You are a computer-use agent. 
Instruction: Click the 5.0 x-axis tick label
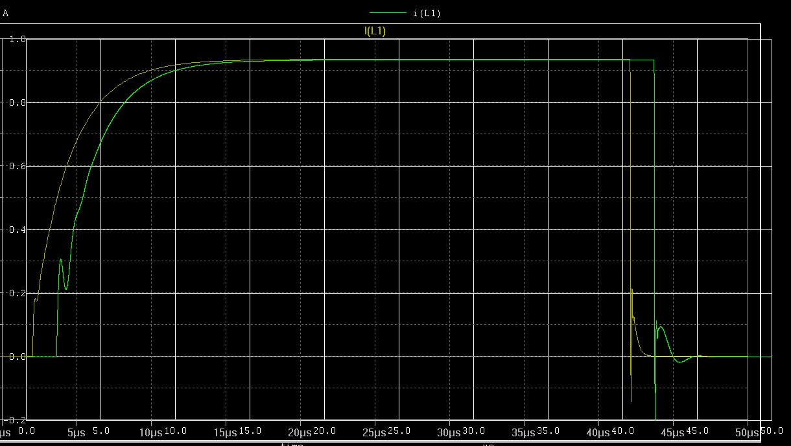[100, 430]
